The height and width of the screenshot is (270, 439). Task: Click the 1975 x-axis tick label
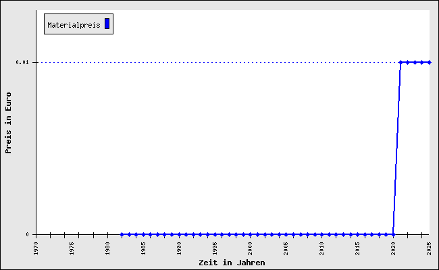point(72,248)
